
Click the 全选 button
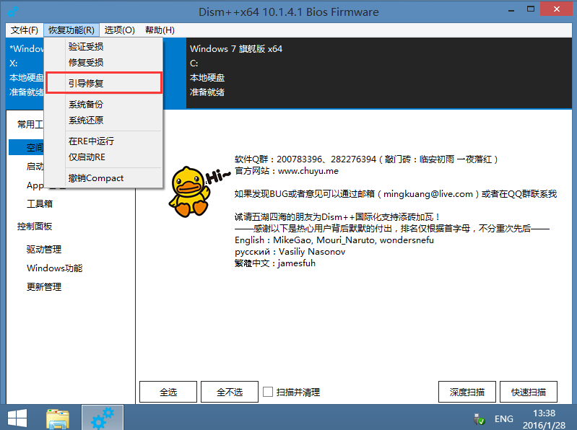point(168,392)
